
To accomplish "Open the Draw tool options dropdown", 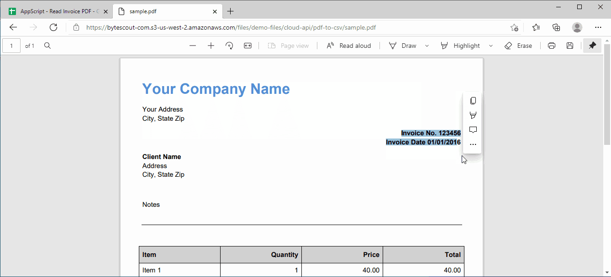I will click(x=427, y=46).
